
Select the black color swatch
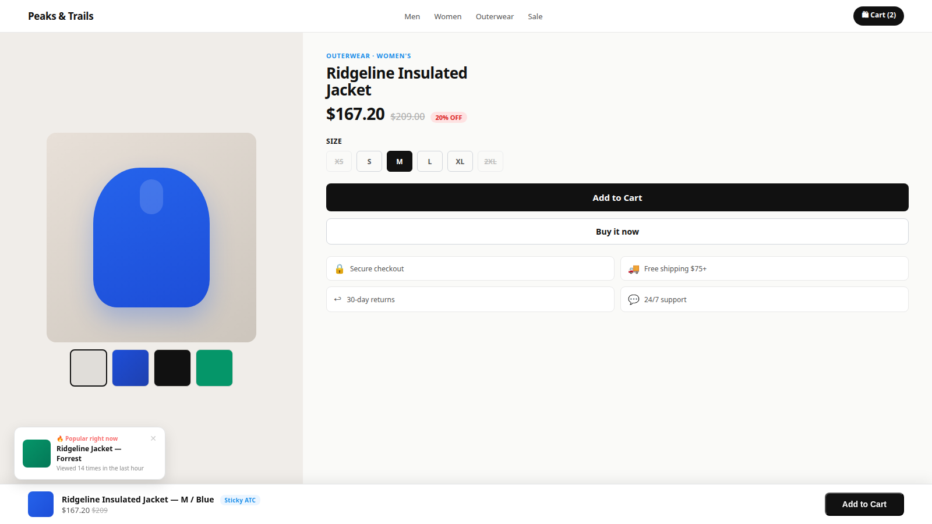[x=172, y=368]
